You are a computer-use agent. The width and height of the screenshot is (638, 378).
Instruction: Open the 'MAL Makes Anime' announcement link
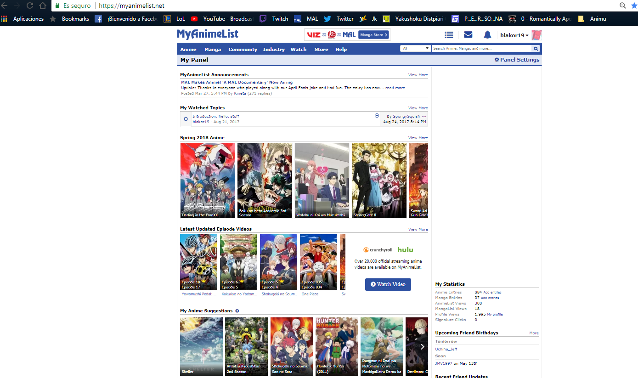tap(237, 82)
